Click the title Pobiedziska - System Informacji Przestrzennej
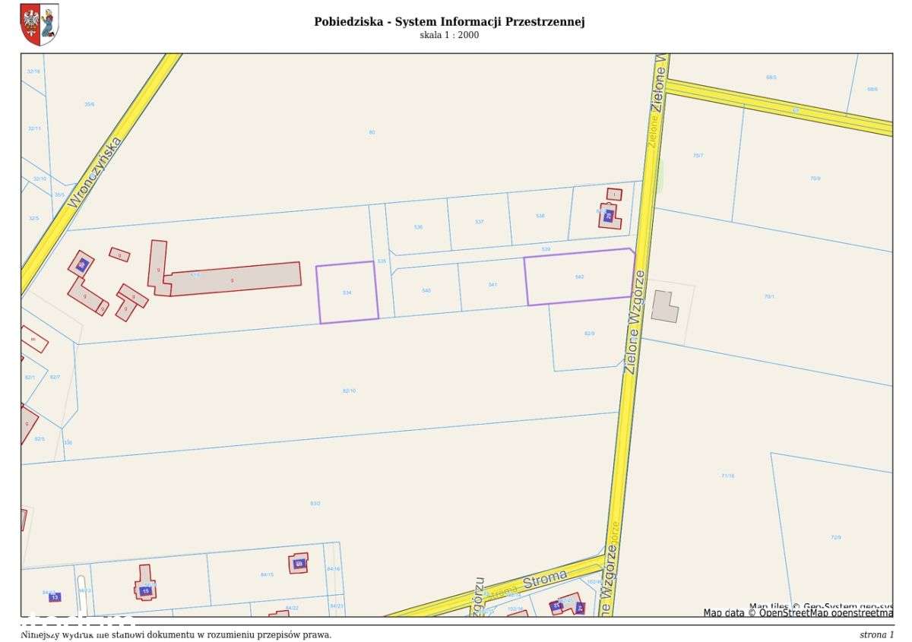 click(x=449, y=21)
